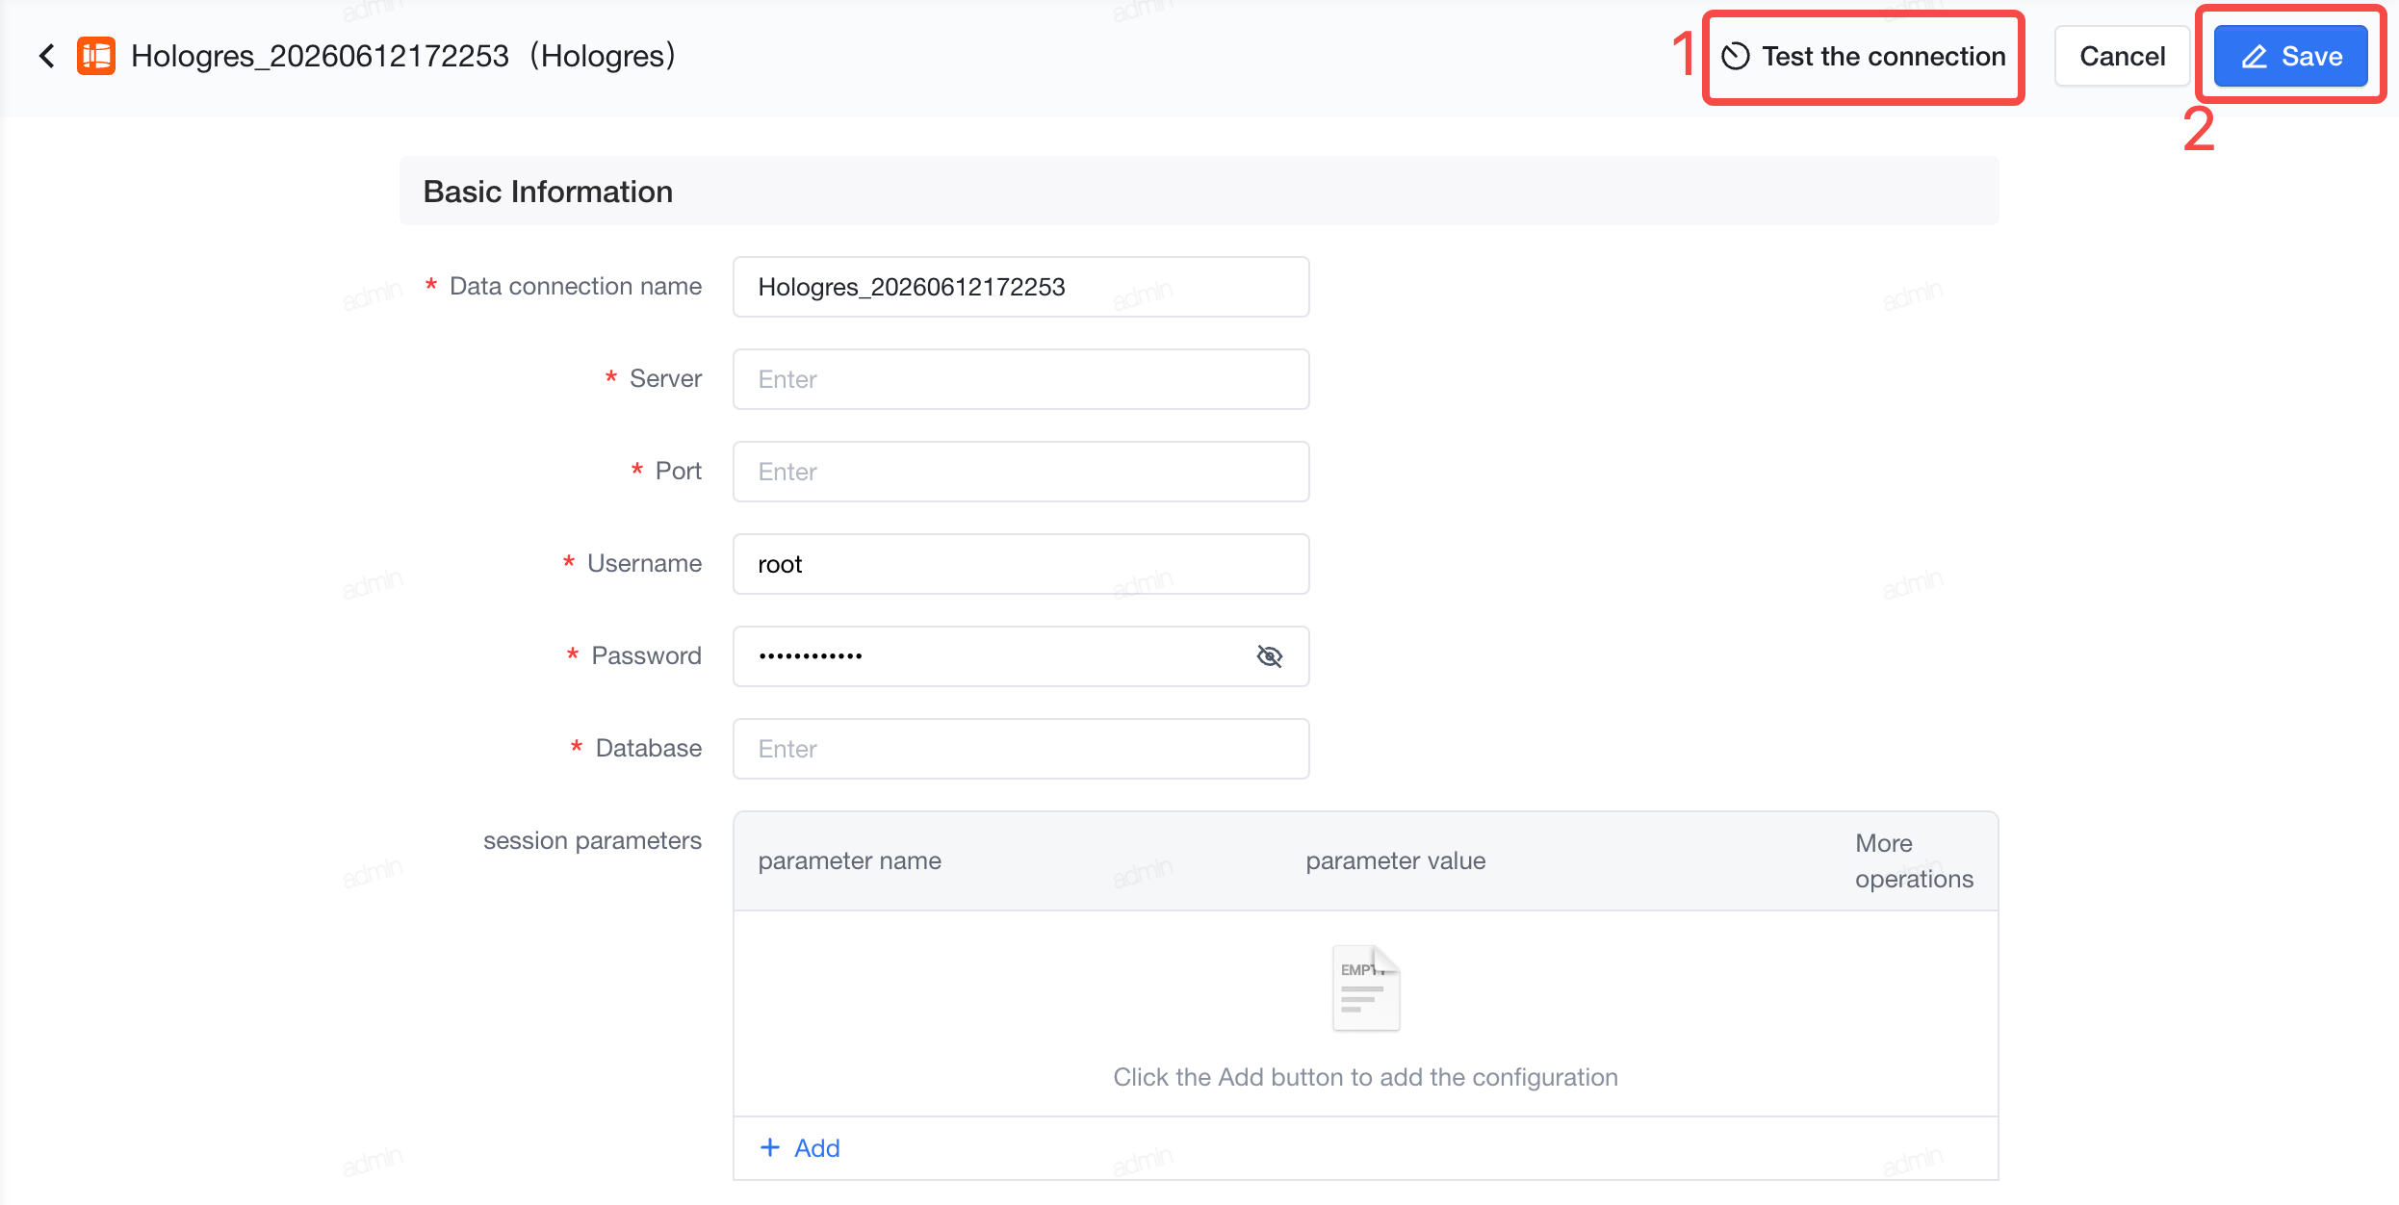Select the Username field containing root
The height and width of the screenshot is (1205, 2399).
click(x=1020, y=564)
